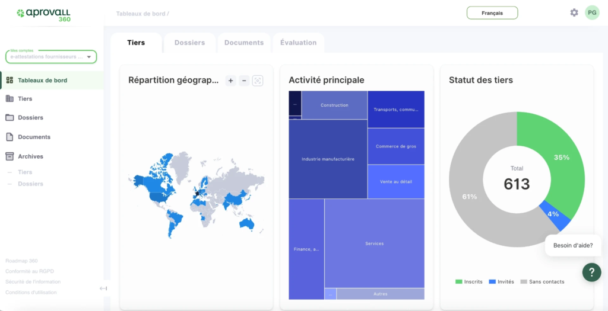Click blue Invités legend swatch
This screenshot has height=311, width=608.
[492, 281]
